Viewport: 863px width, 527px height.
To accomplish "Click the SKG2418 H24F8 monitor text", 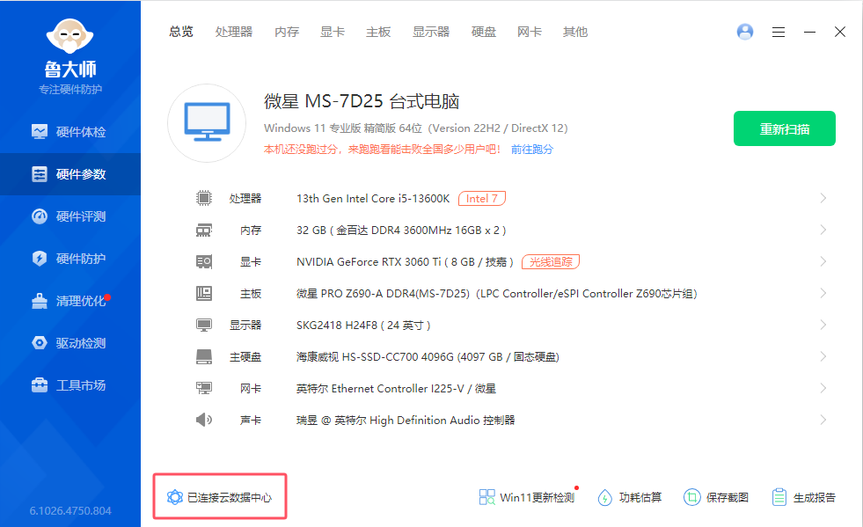I will pyautogui.click(x=363, y=326).
